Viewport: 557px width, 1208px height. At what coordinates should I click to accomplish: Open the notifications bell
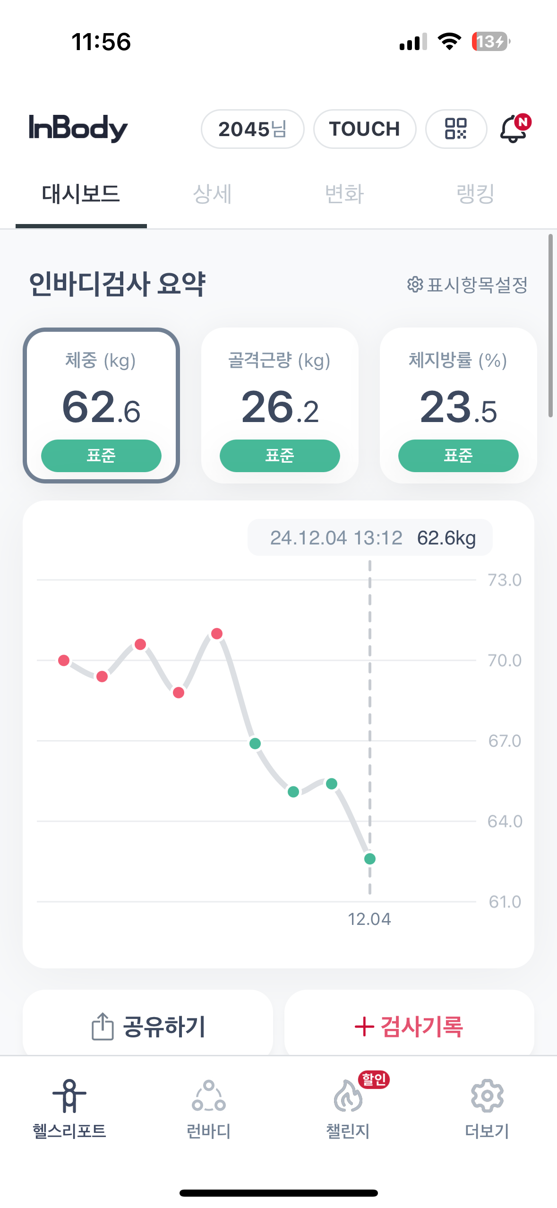(514, 129)
